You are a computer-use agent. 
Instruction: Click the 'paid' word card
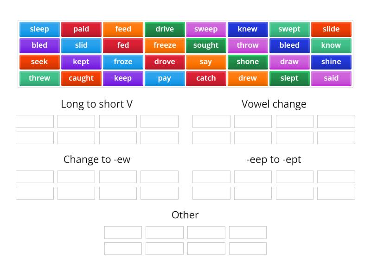pyautogui.click(x=81, y=29)
